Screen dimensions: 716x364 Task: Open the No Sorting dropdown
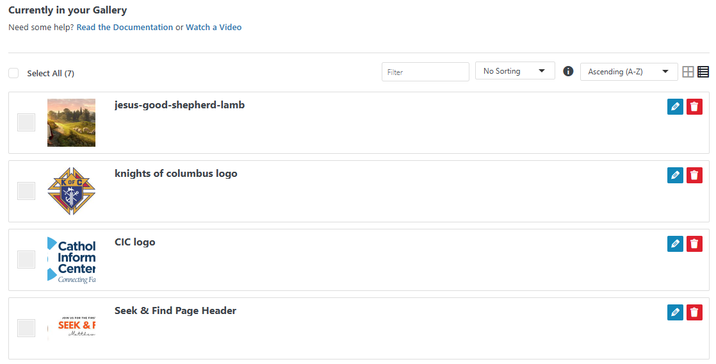coord(514,71)
